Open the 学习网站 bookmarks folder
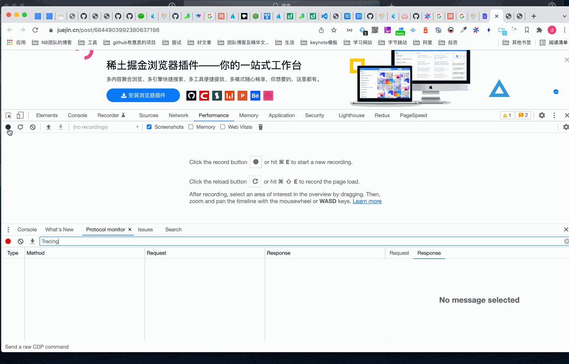 coord(358,43)
